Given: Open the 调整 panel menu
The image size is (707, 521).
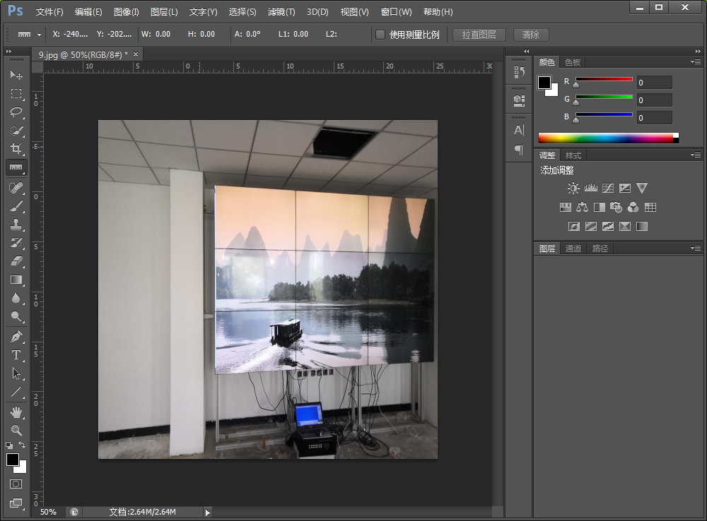Looking at the screenshot, I should [696, 155].
